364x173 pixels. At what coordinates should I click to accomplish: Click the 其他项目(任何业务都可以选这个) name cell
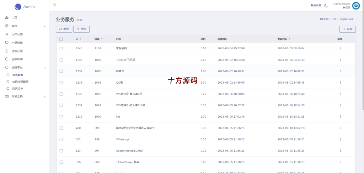click(135, 128)
